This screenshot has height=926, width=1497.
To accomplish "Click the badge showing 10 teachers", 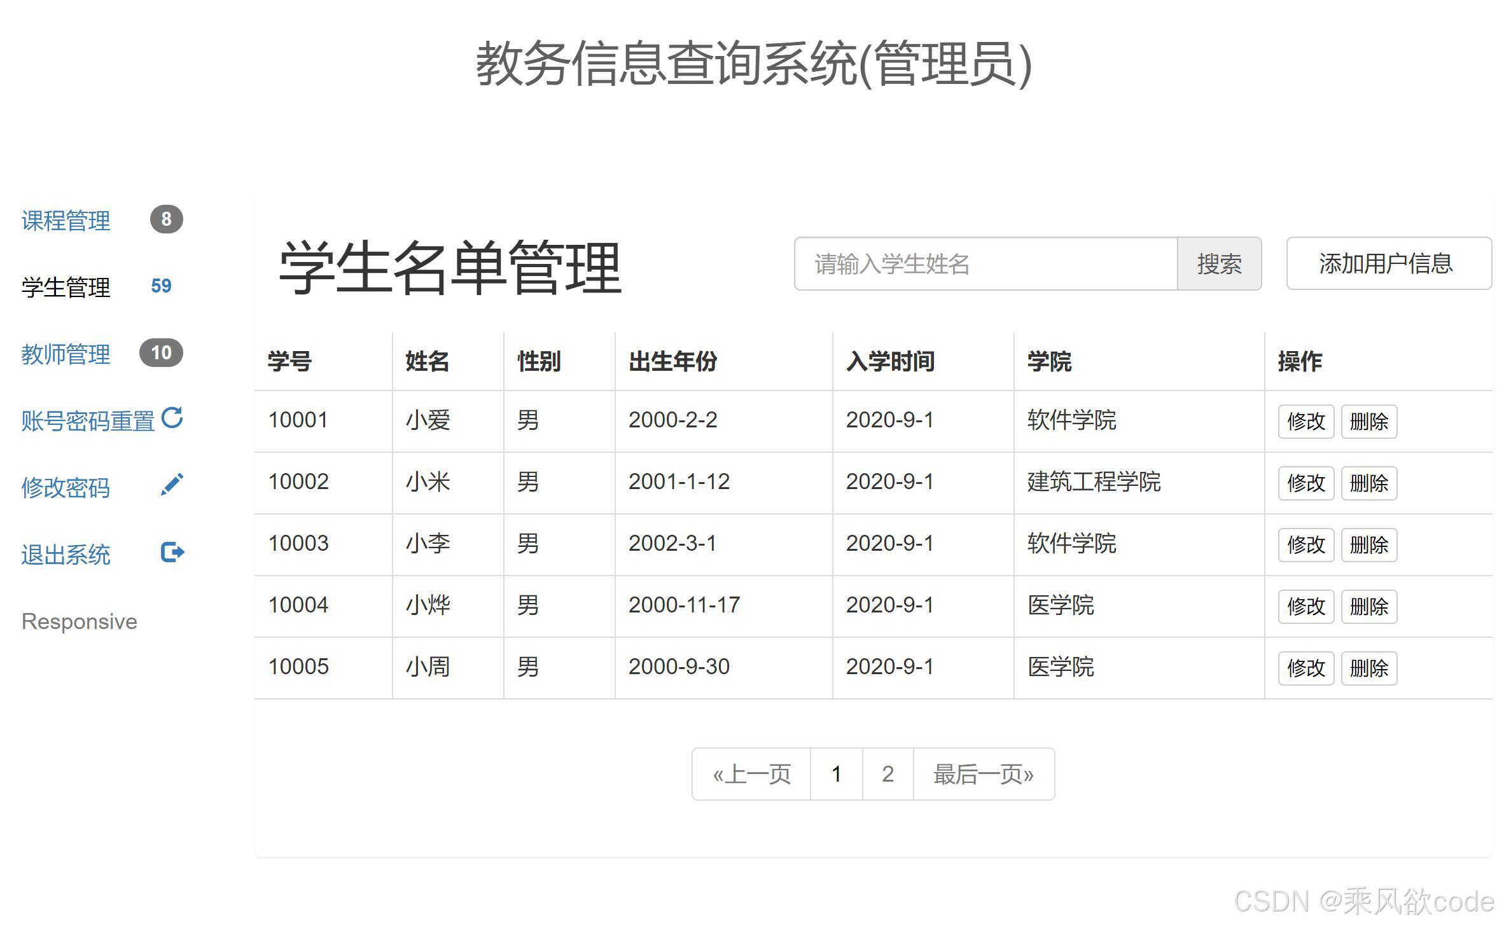I will pyautogui.click(x=161, y=353).
